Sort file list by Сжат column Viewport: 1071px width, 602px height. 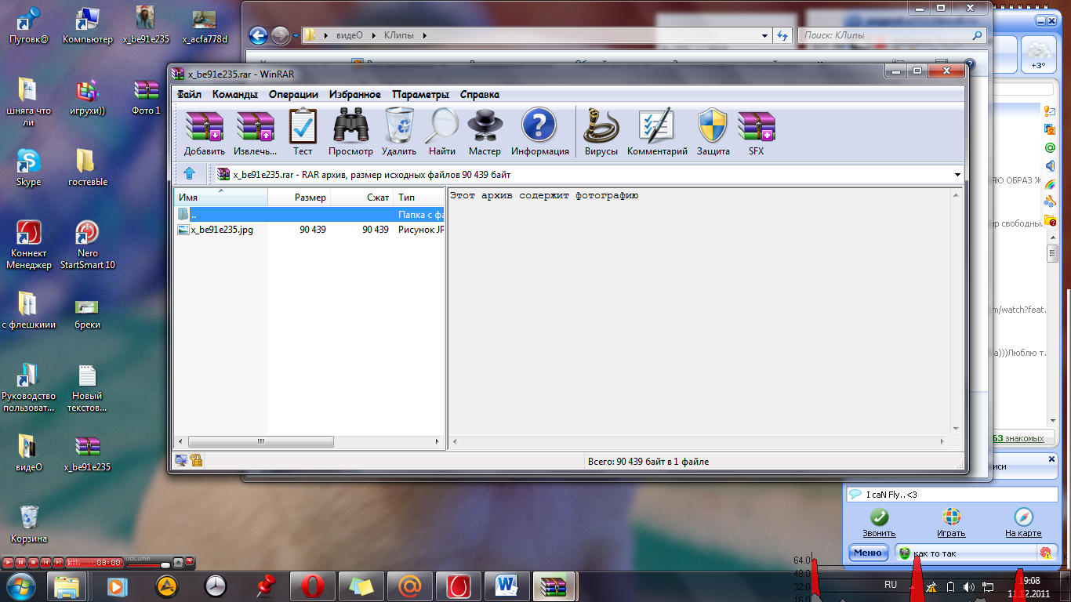point(362,197)
